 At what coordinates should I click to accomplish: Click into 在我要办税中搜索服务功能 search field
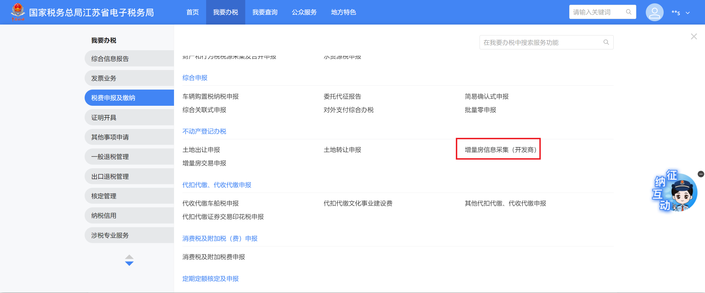point(540,42)
